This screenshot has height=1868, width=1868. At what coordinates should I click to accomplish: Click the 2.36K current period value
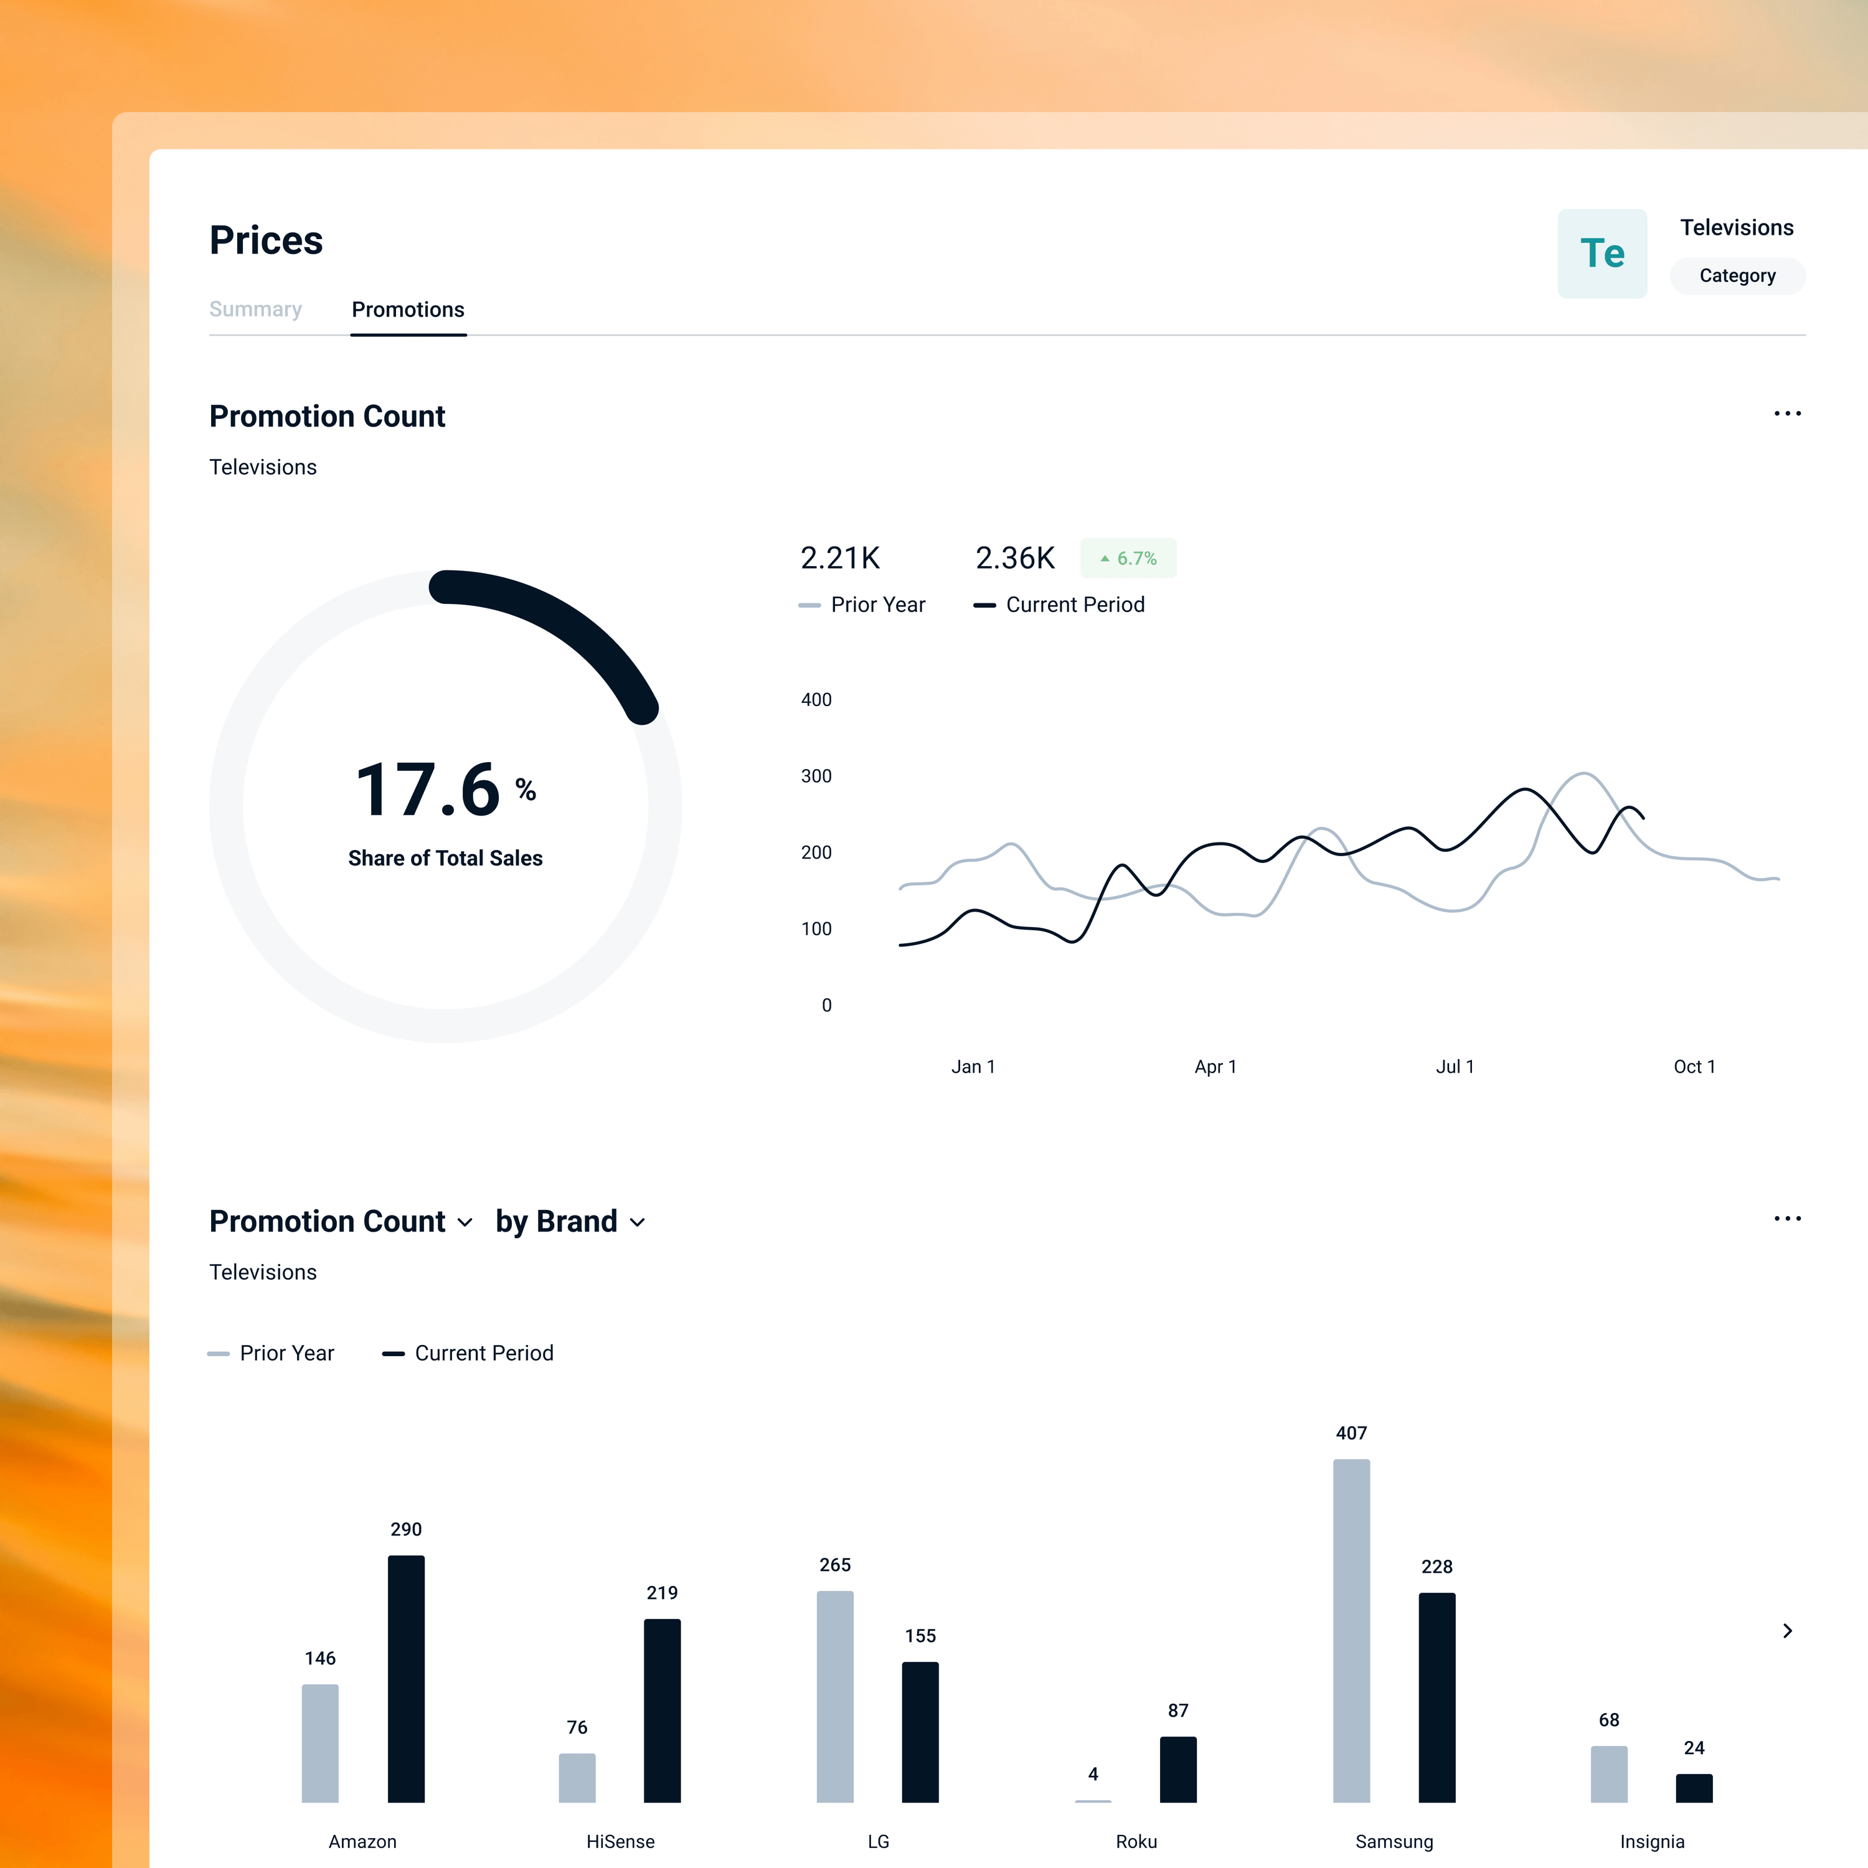point(1015,558)
